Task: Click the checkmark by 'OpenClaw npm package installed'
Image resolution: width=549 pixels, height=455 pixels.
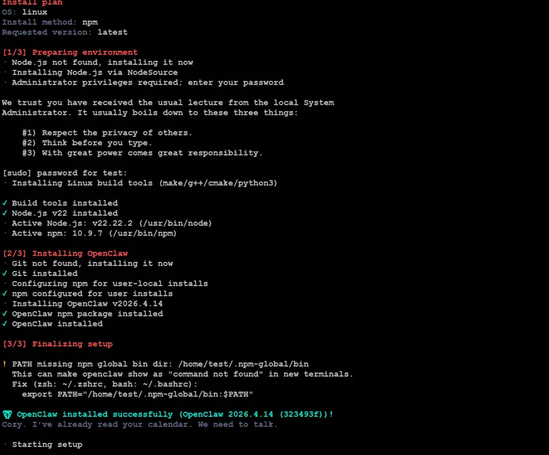Action: 4,313
